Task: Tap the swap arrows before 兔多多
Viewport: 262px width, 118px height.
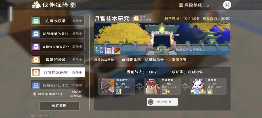Action: [185, 86]
